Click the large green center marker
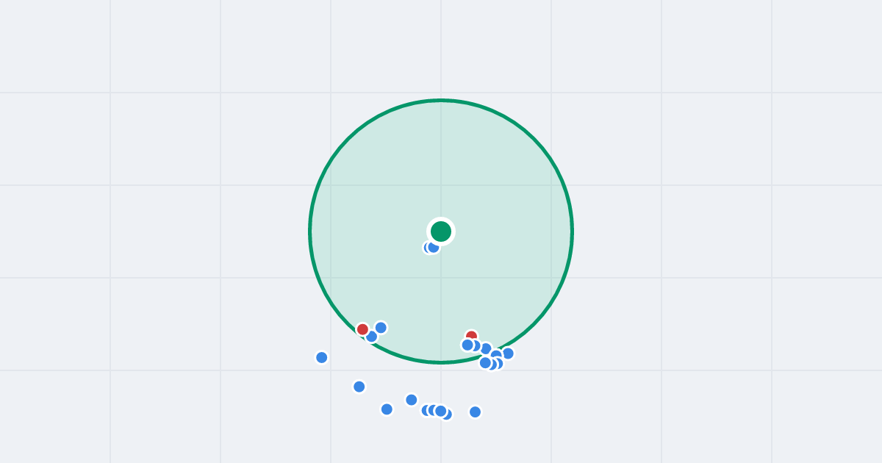 click(x=441, y=232)
